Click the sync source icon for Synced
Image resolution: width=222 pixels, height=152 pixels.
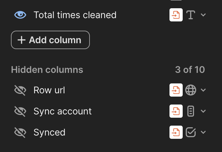coord(176,132)
